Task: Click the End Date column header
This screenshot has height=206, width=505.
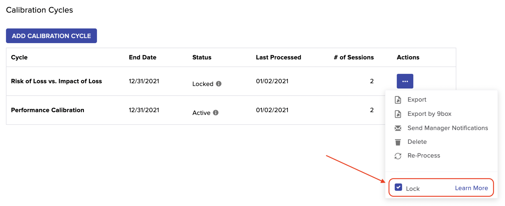Action: pyautogui.click(x=142, y=57)
